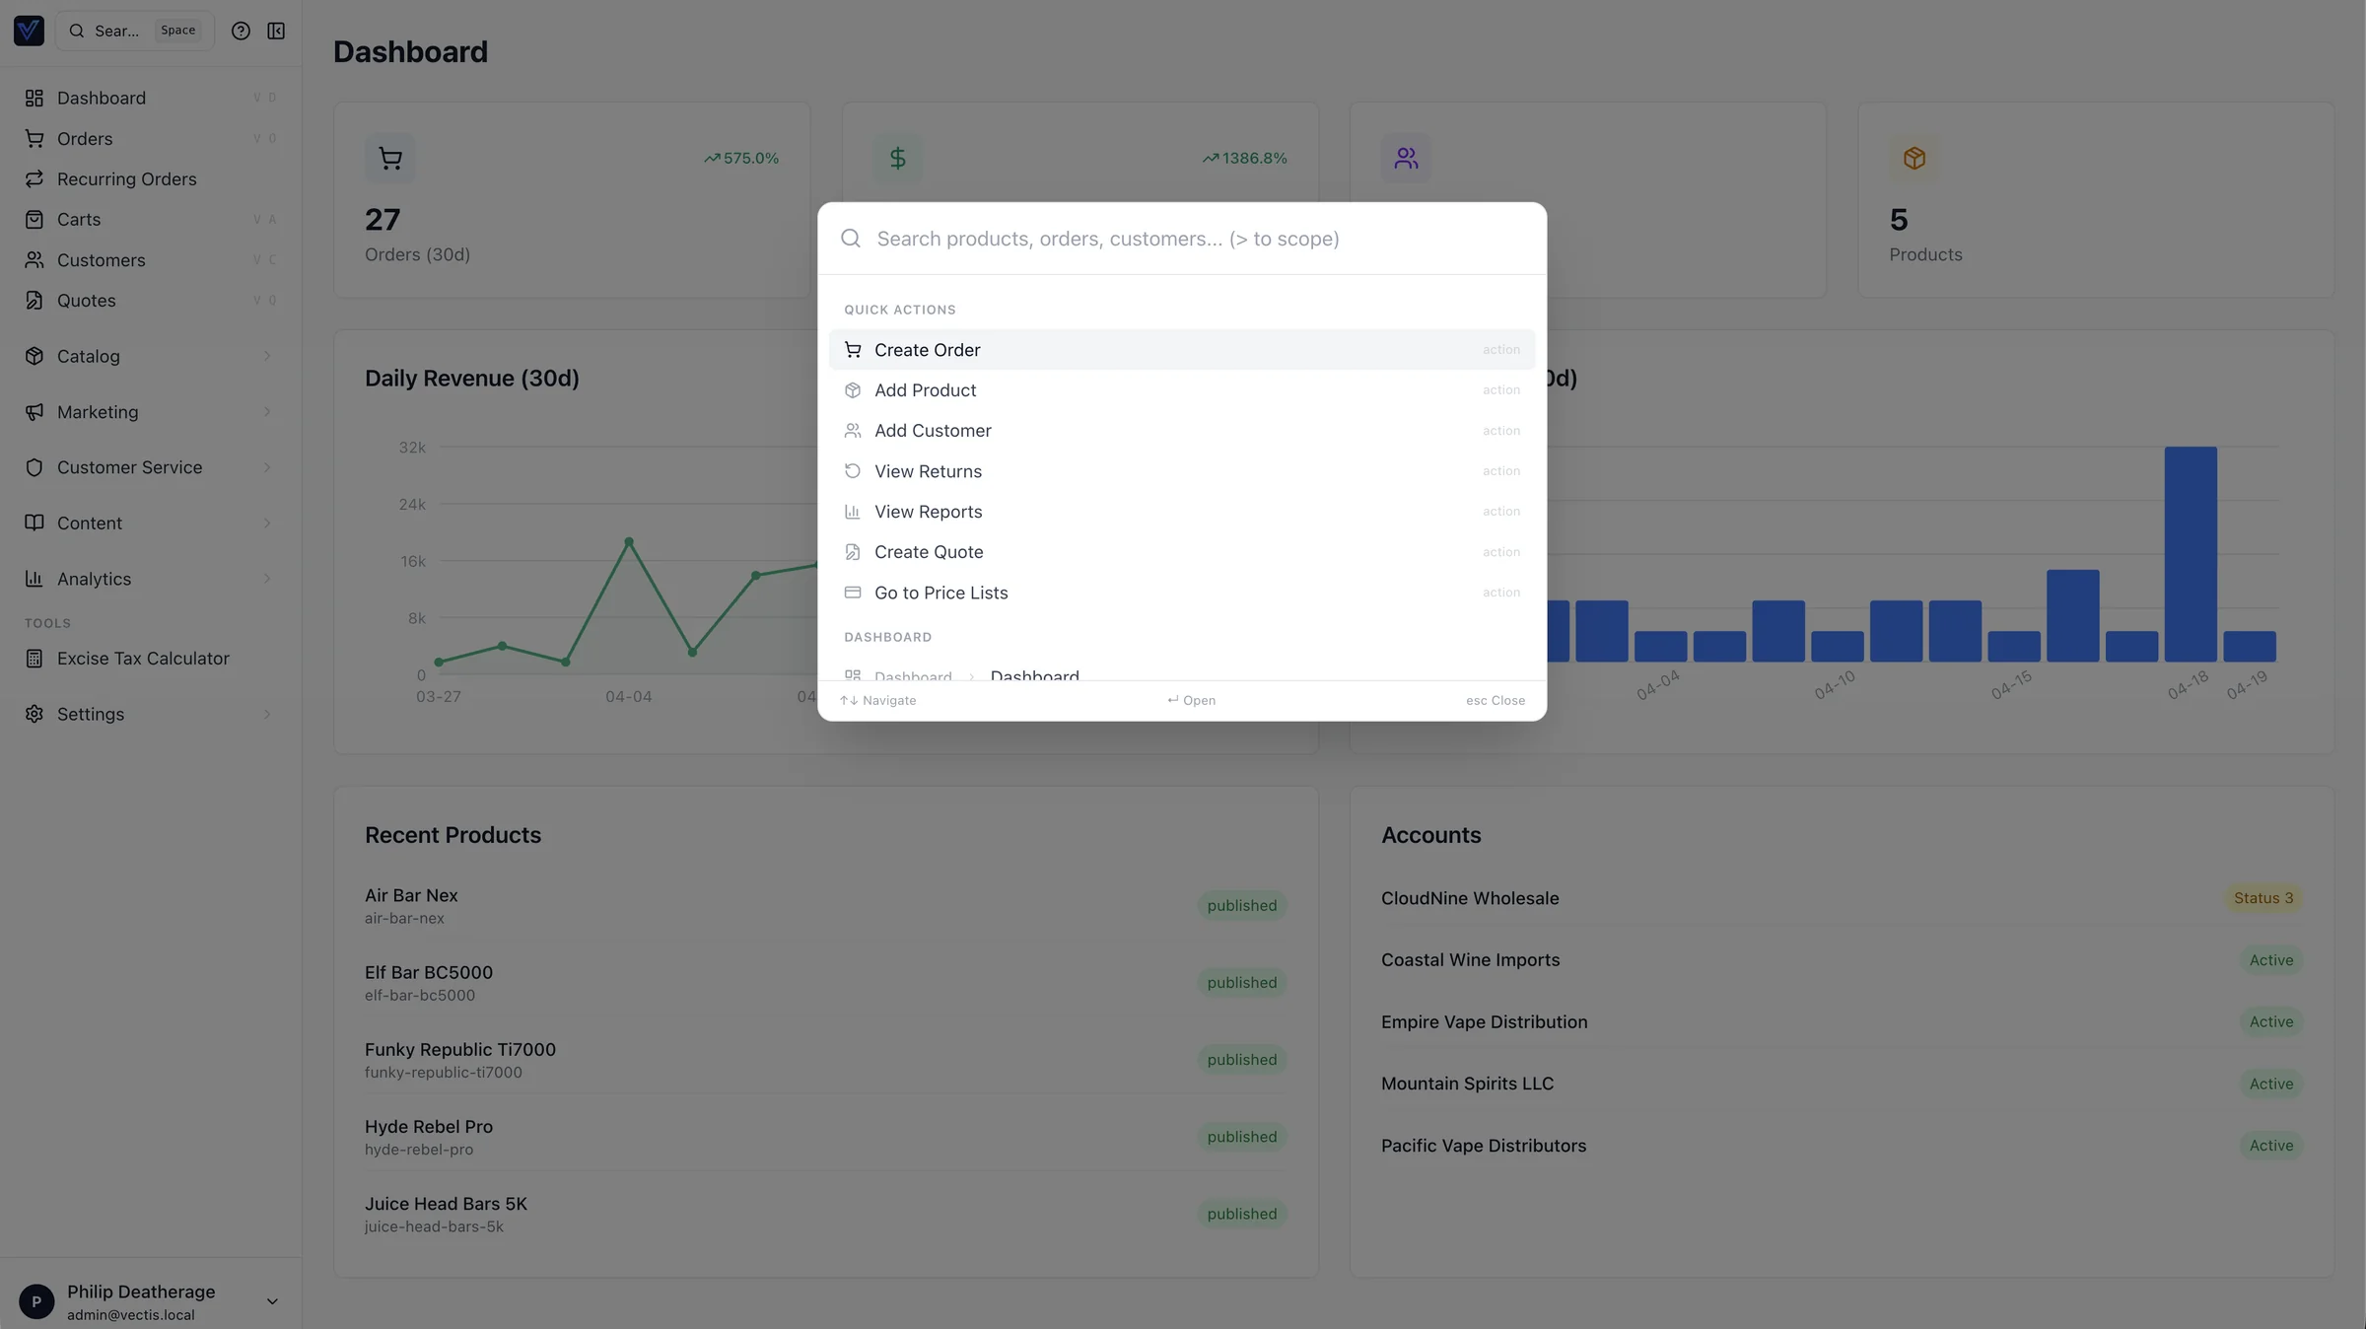The height and width of the screenshot is (1329, 2366).
Task: Click the cart icon on the Orders card
Action: pos(389,158)
